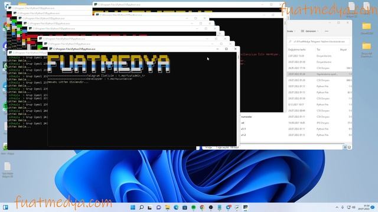Open the notification badge beside clock
The width and height of the screenshot is (378, 212).
[373, 207]
